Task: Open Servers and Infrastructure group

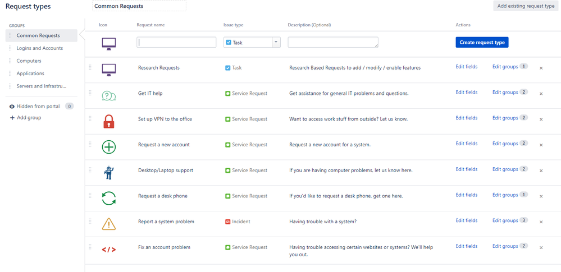Action: 42,86
